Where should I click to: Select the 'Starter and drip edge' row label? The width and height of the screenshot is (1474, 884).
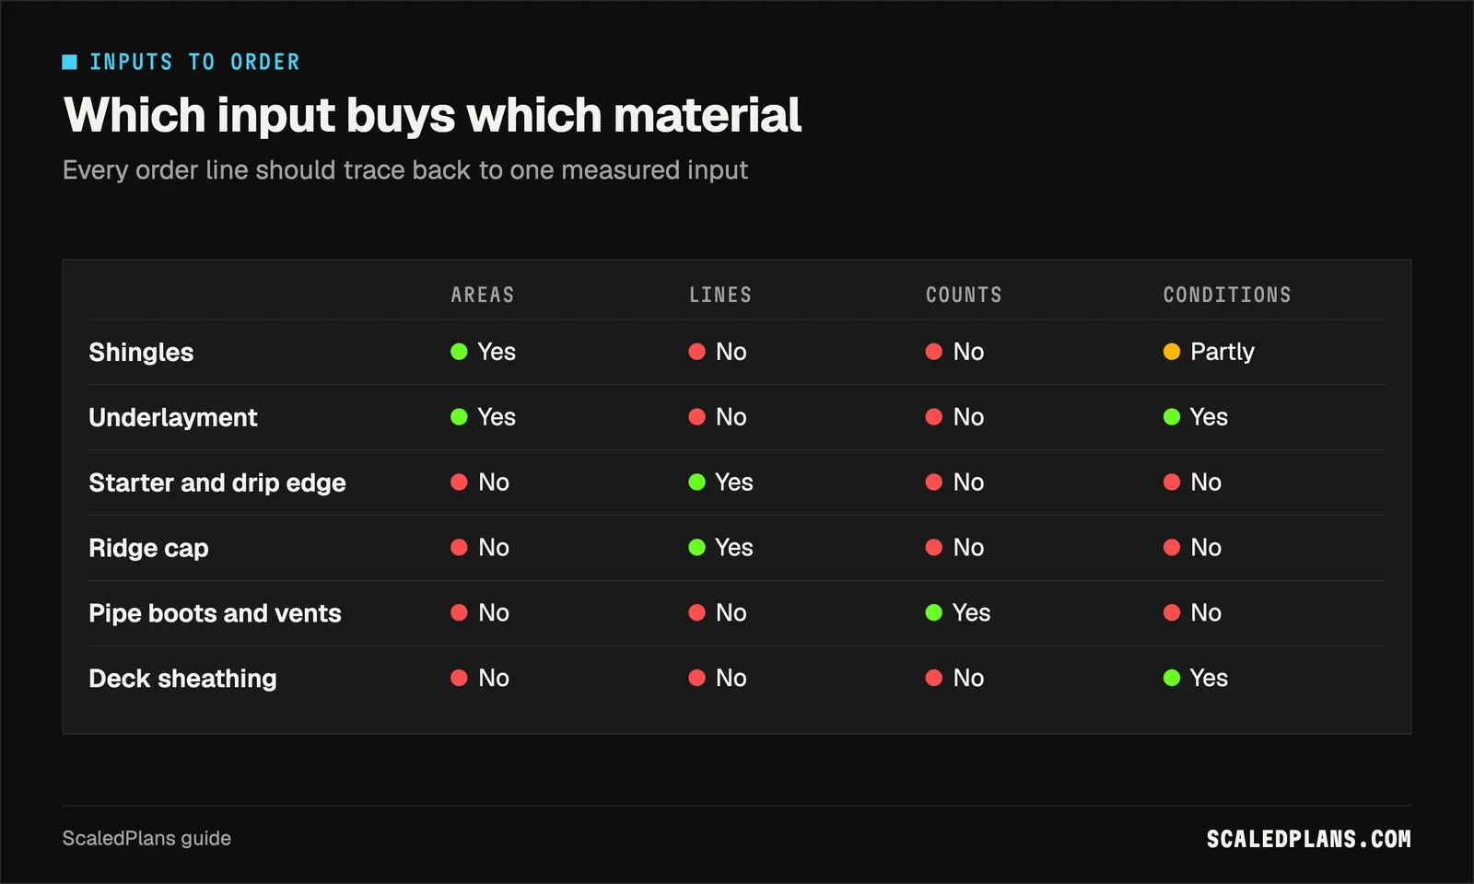pyautogui.click(x=217, y=483)
